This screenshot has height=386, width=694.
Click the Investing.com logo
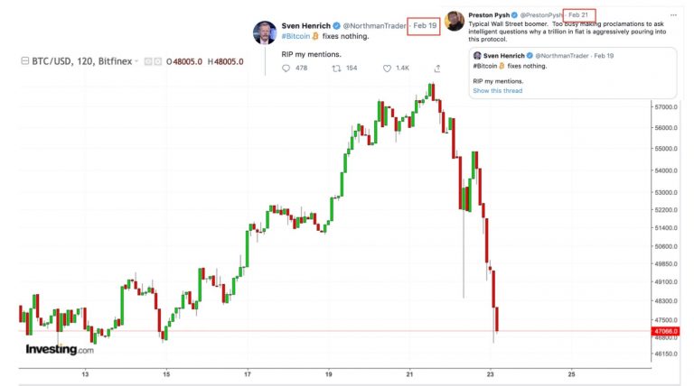60,349
